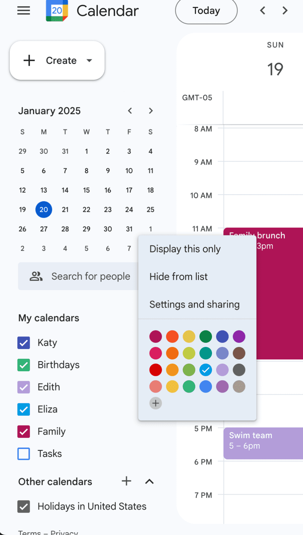Viewport: 303px width, 535px height.
Task: Advance mini calendar to February
Action: [x=151, y=111]
